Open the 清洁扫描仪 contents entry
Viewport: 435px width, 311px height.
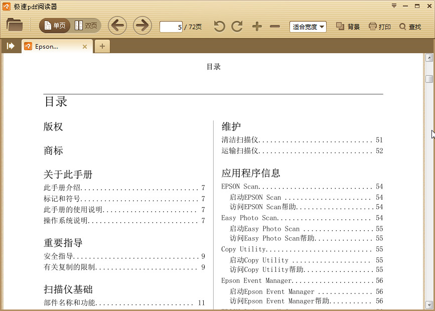[x=302, y=140]
